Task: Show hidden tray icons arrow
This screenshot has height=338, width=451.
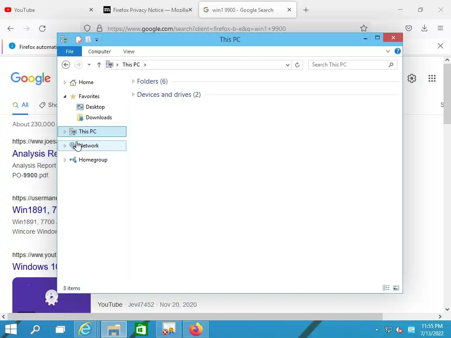Action: tap(377, 330)
